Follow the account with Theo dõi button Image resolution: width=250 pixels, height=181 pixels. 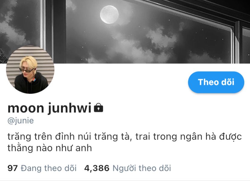(x=216, y=82)
